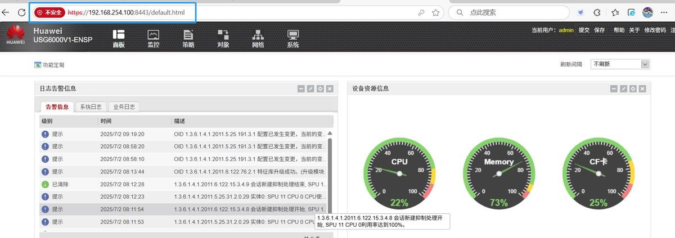Click the 修改密码 change password link
The width and height of the screenshot is (675, 238).
[x=655, y=30]
